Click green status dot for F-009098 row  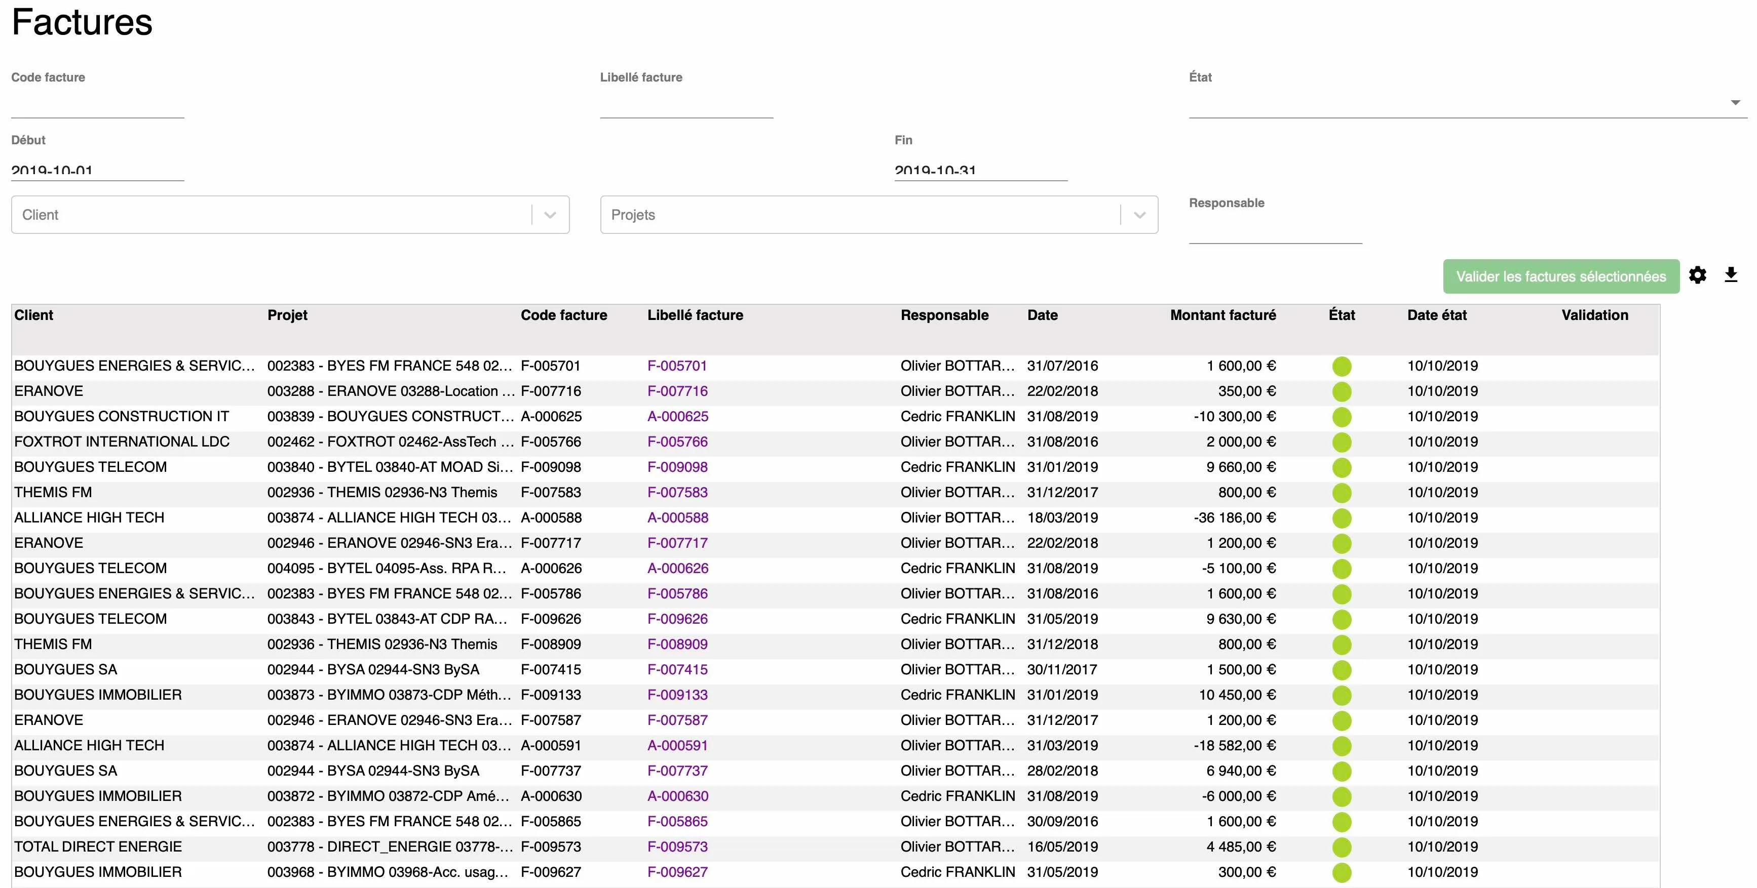[1342, 467]
